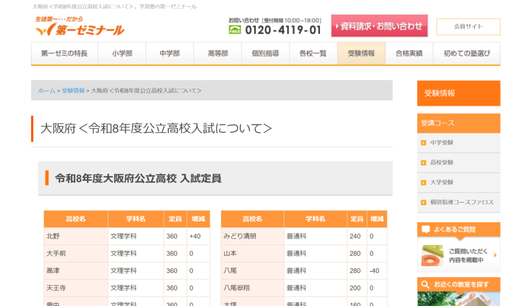Click the 普通科 cell in 山本 row
Image resolution: width=521 pixels, height=306 pixels.
tap(315, 254)
